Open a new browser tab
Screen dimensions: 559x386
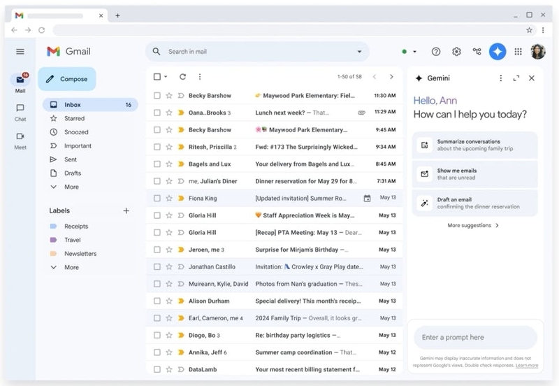click(117, 15)
